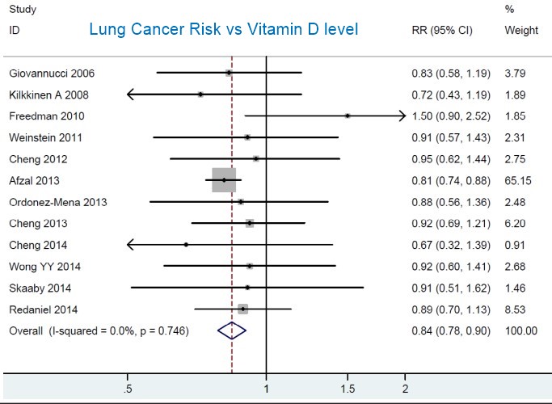Click the Skaaby 2014 RR value text
The width and height of the screenshot is (552, 404).
[x=445, y=287]
